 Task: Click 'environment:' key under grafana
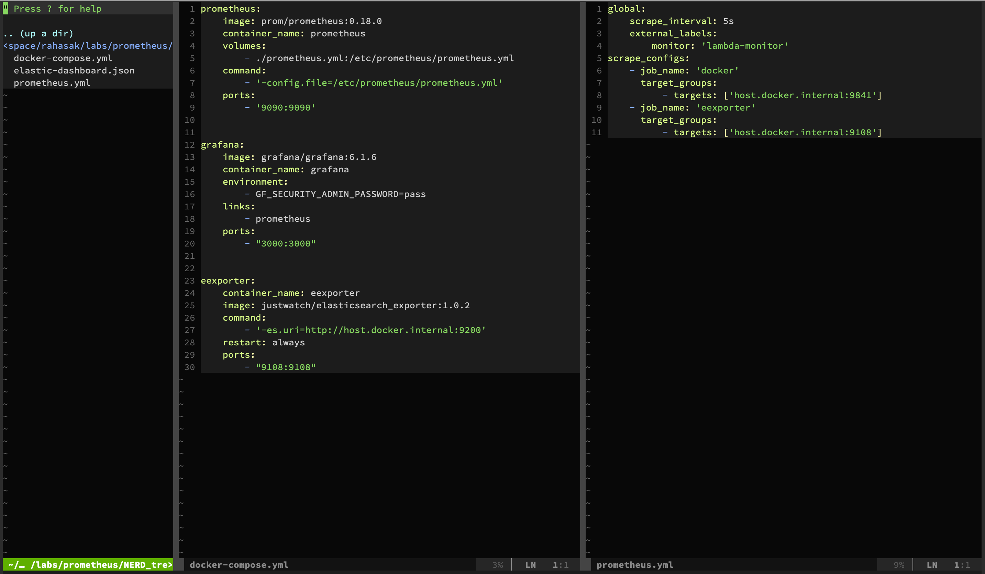[x=255, y=182]
